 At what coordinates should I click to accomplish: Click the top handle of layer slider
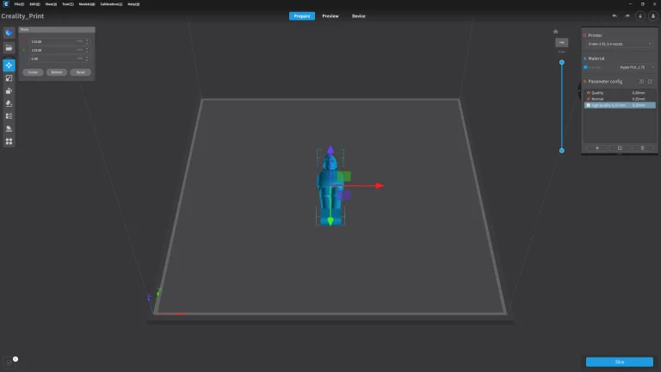(x=561, y=62)
